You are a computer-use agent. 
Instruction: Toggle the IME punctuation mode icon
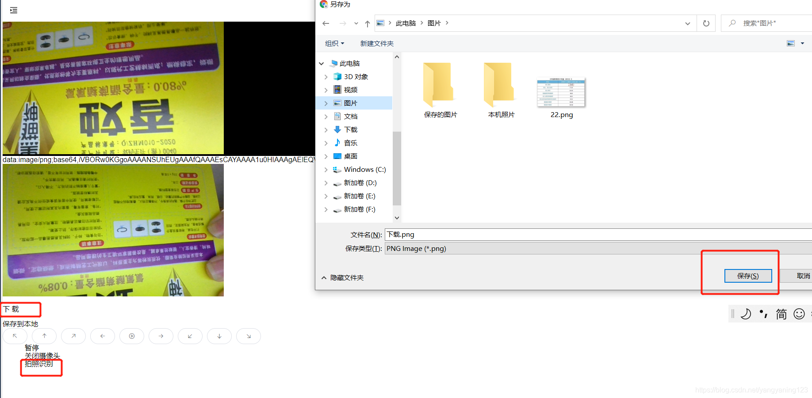(x=763, y=314)
